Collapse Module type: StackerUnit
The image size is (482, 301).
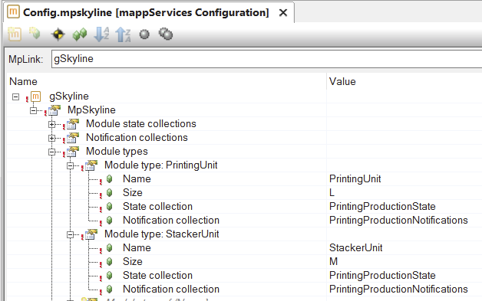pos(71,234)
